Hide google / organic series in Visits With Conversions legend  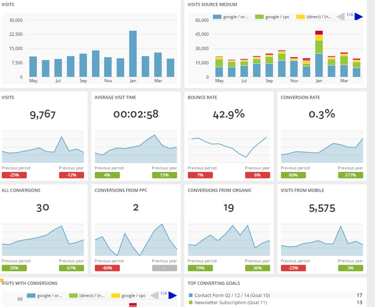[44, 296]
